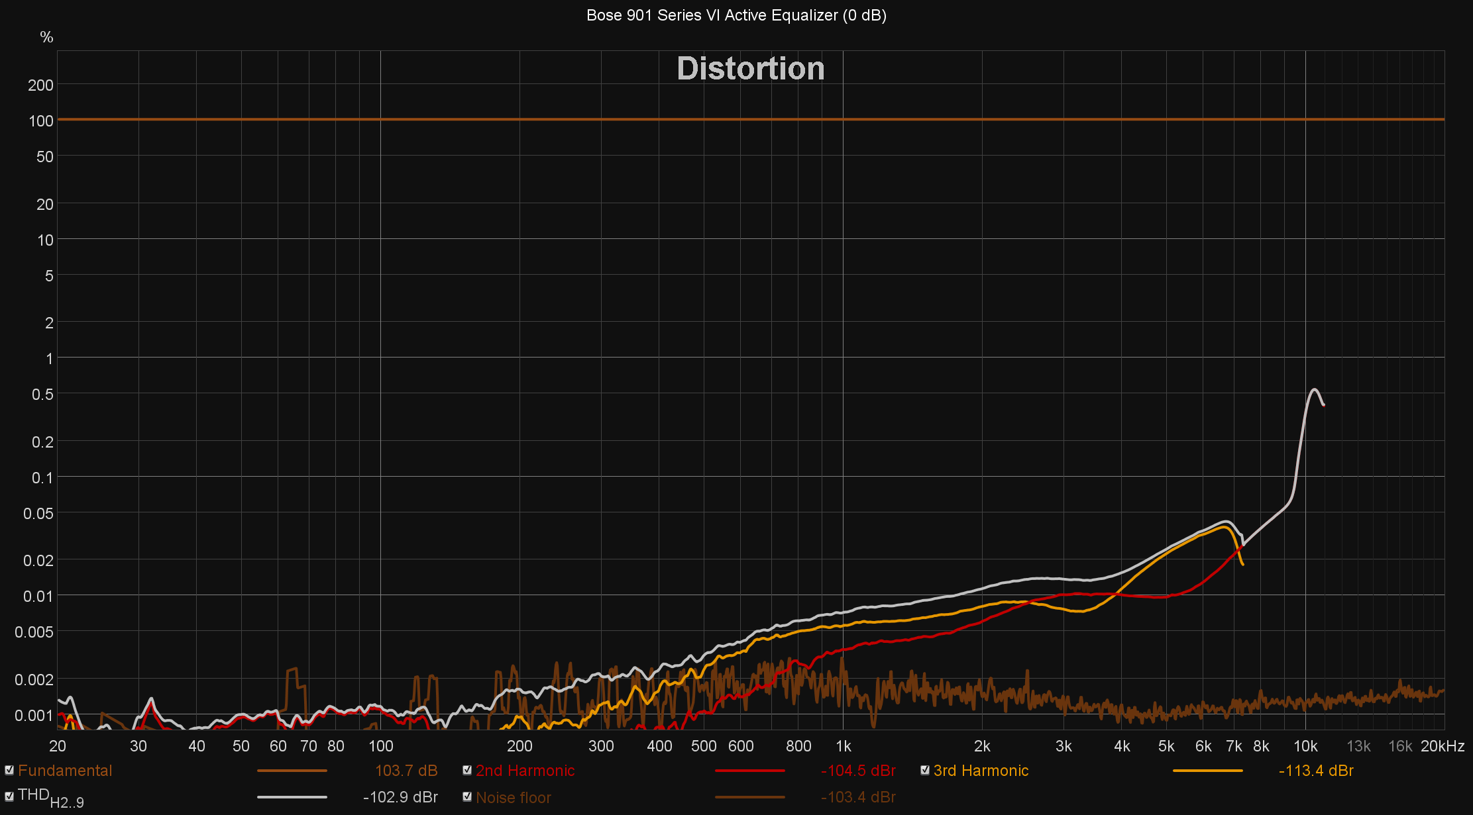Uncheck the Fundamental trace checkbox
The image size is (1473, 815).
coord(9,770)
